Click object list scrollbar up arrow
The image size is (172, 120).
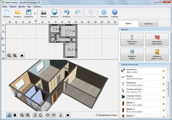click(x=168, y=69)
